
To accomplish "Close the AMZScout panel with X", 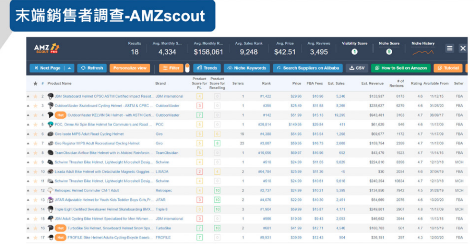I will pyautogui.click(x=463, y=48).
